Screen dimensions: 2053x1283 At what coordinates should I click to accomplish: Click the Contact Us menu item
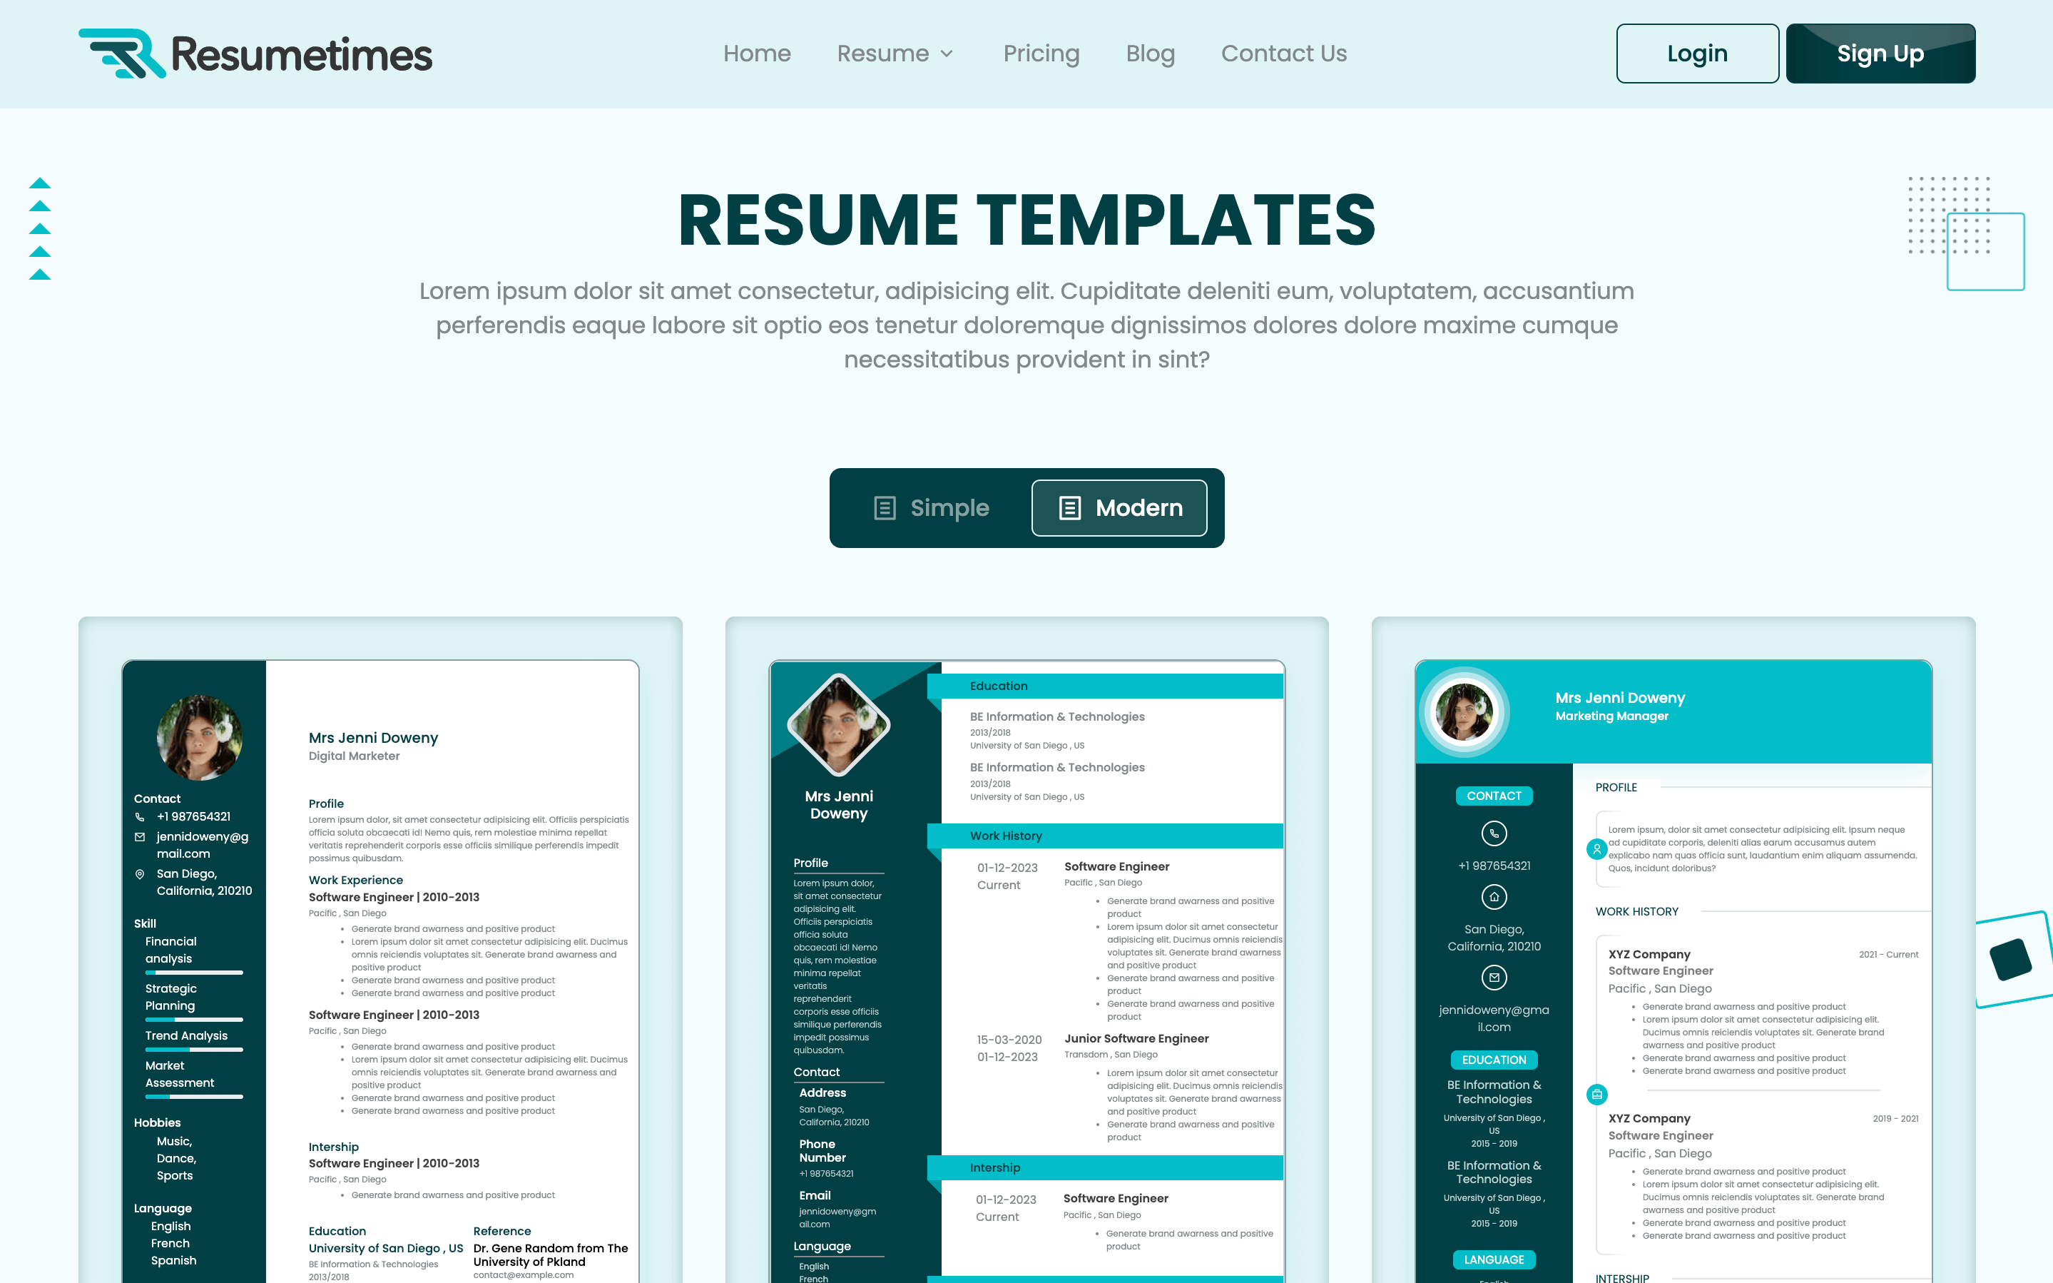(x=1283, y=54)
